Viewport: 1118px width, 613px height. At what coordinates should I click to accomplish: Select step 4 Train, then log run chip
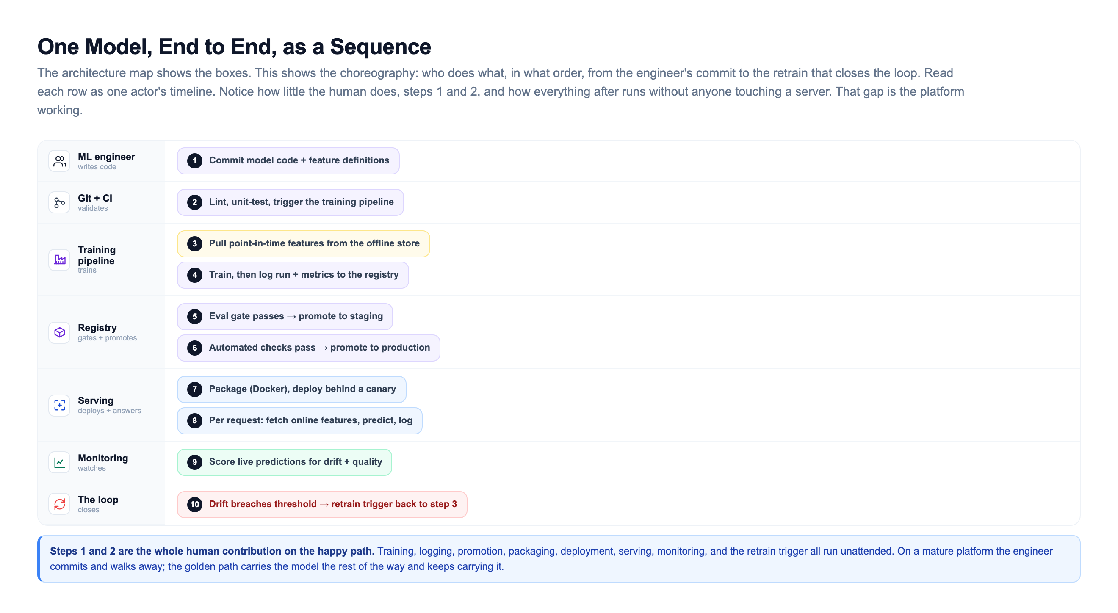tap(293, 275)
